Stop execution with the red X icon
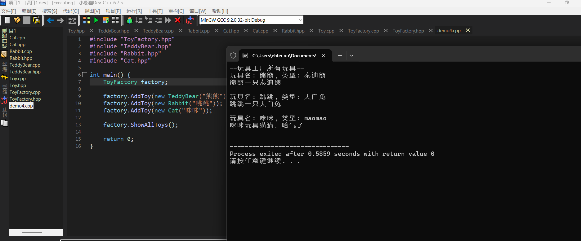This screenshot has height=241, width=581. tap(178, 20)
